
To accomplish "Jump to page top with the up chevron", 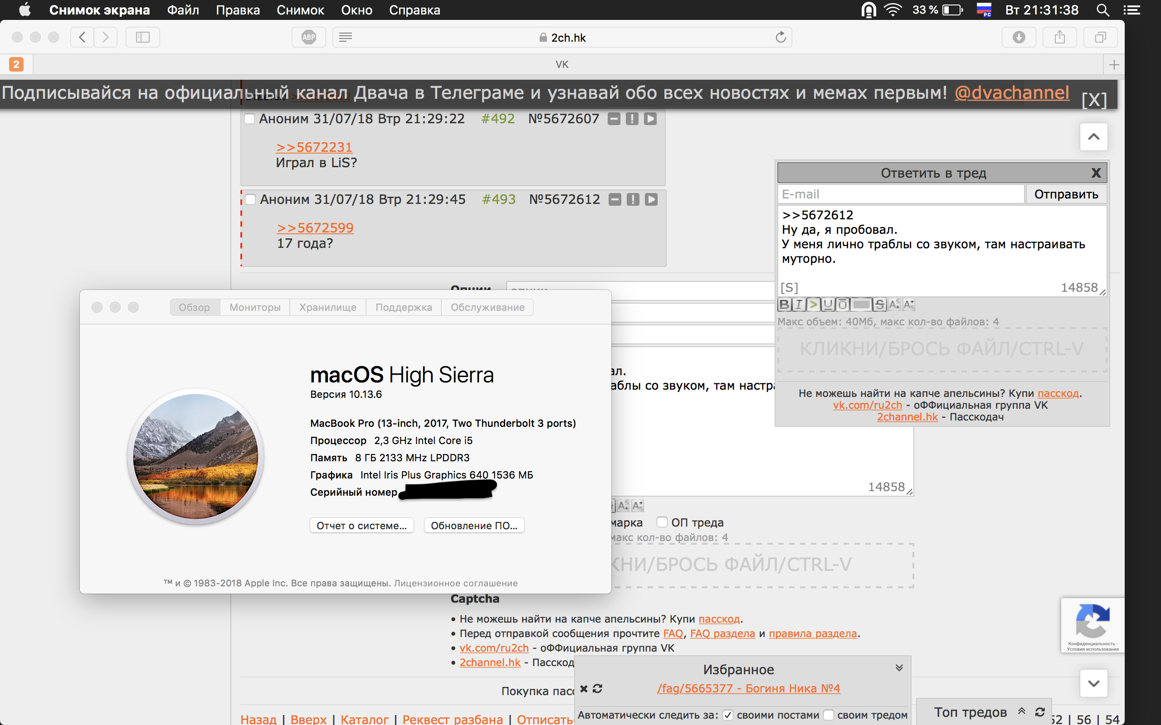I will click(x=1093, y=137).
